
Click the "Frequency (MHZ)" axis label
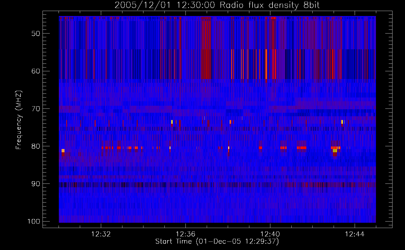pos(19,120)
